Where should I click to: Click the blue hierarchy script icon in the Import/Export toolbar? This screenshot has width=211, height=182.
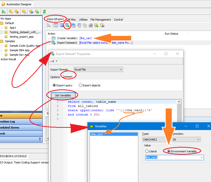pos(79,25)
